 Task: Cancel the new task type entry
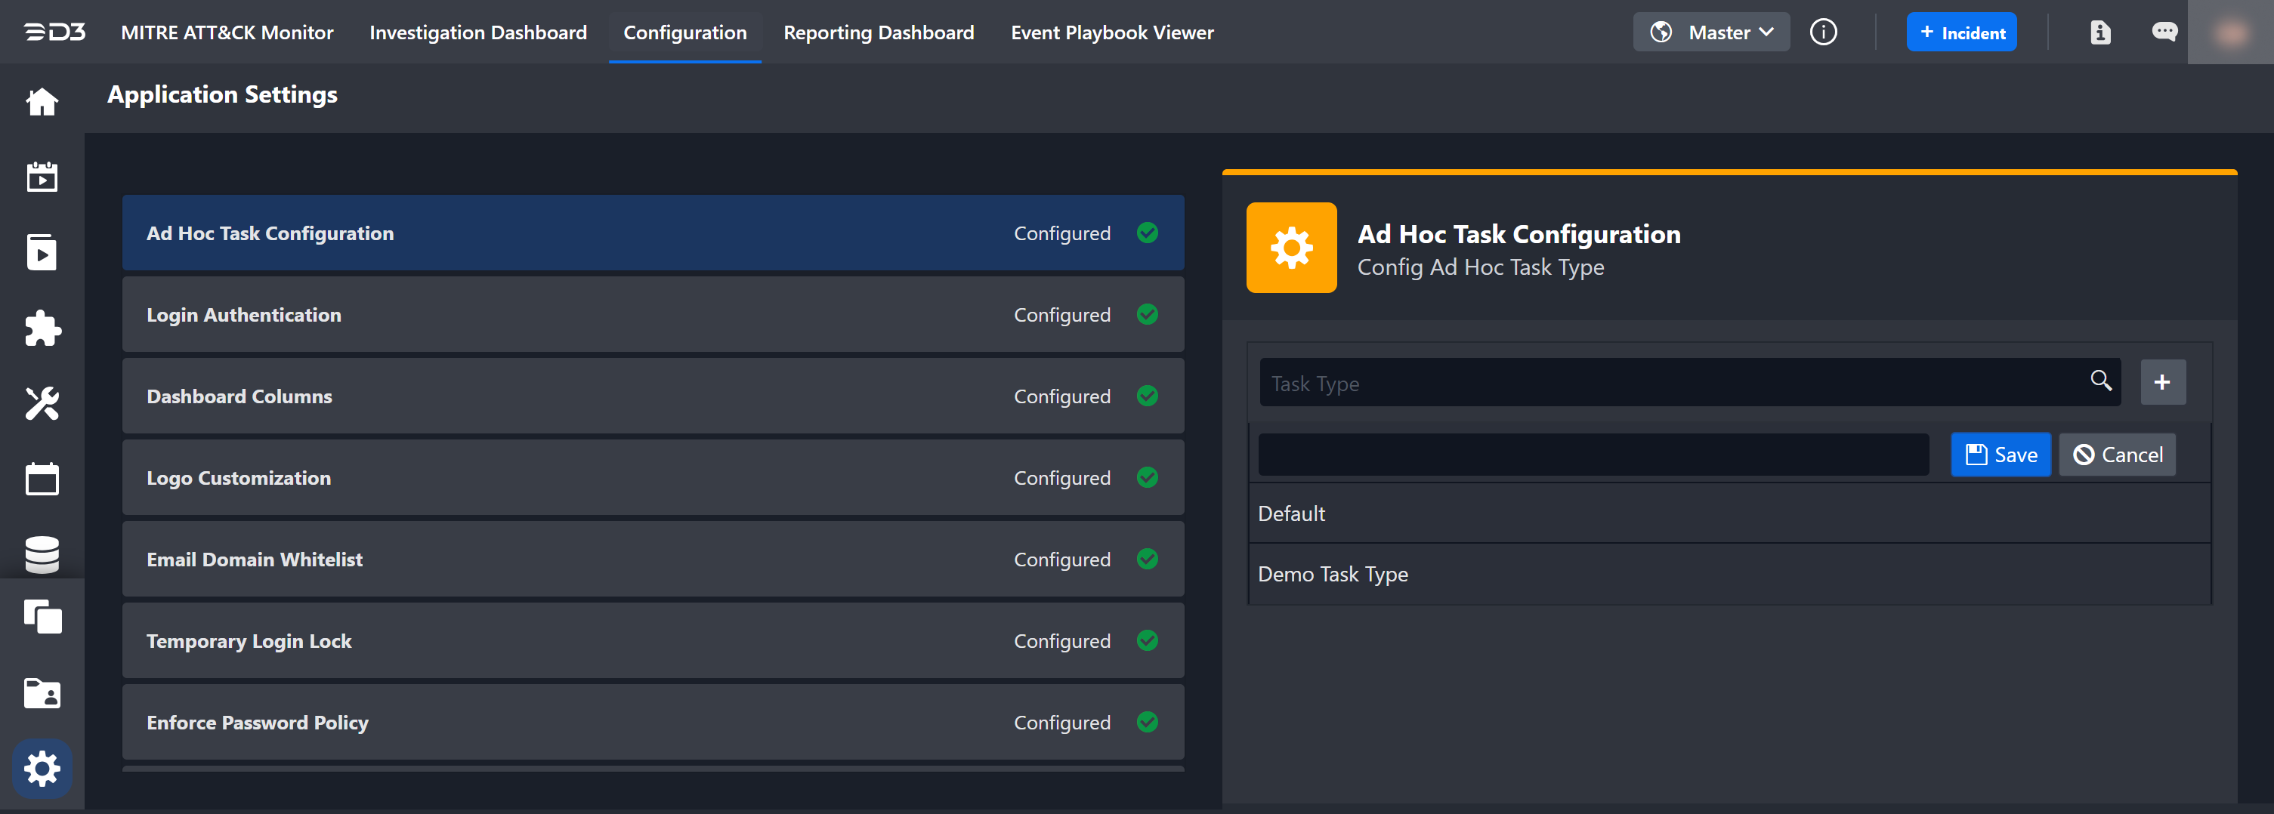click(x=2117, y=455)
